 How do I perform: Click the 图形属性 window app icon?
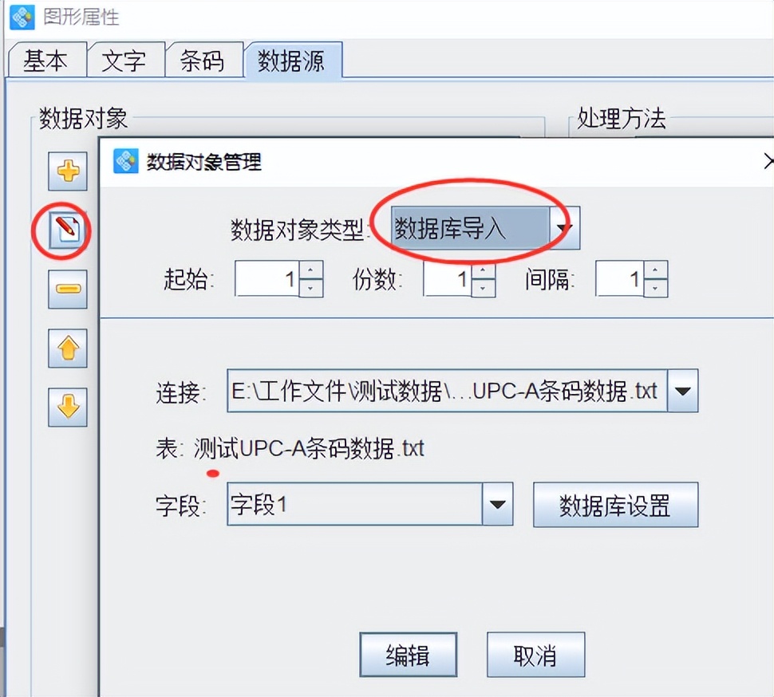(22, 18)
